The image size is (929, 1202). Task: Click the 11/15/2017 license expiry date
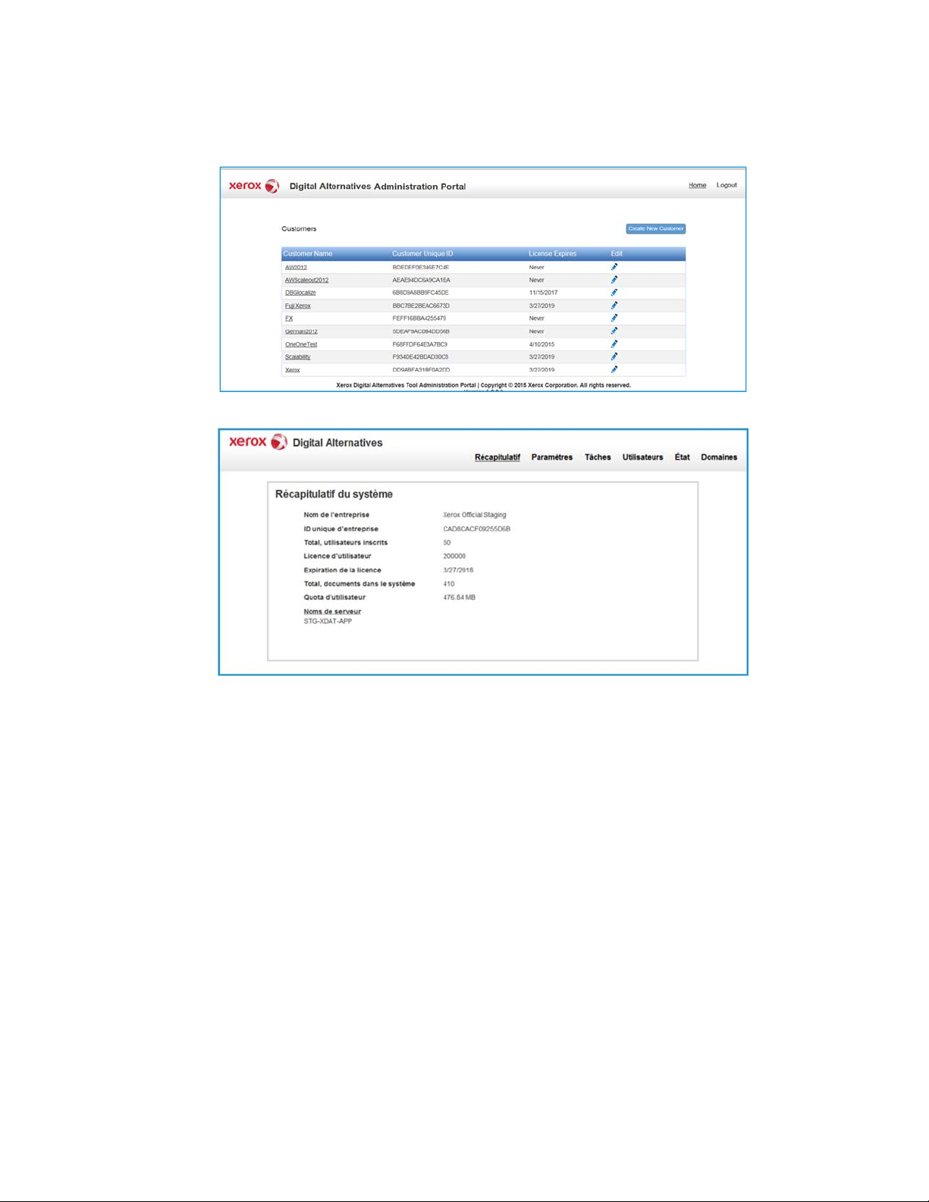click(543, 293)
